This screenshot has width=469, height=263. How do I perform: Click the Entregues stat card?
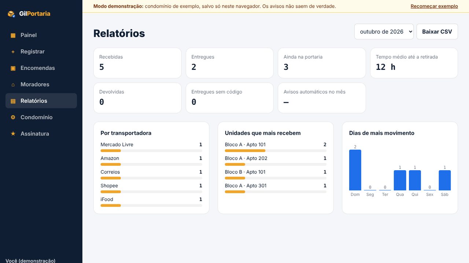230,63
